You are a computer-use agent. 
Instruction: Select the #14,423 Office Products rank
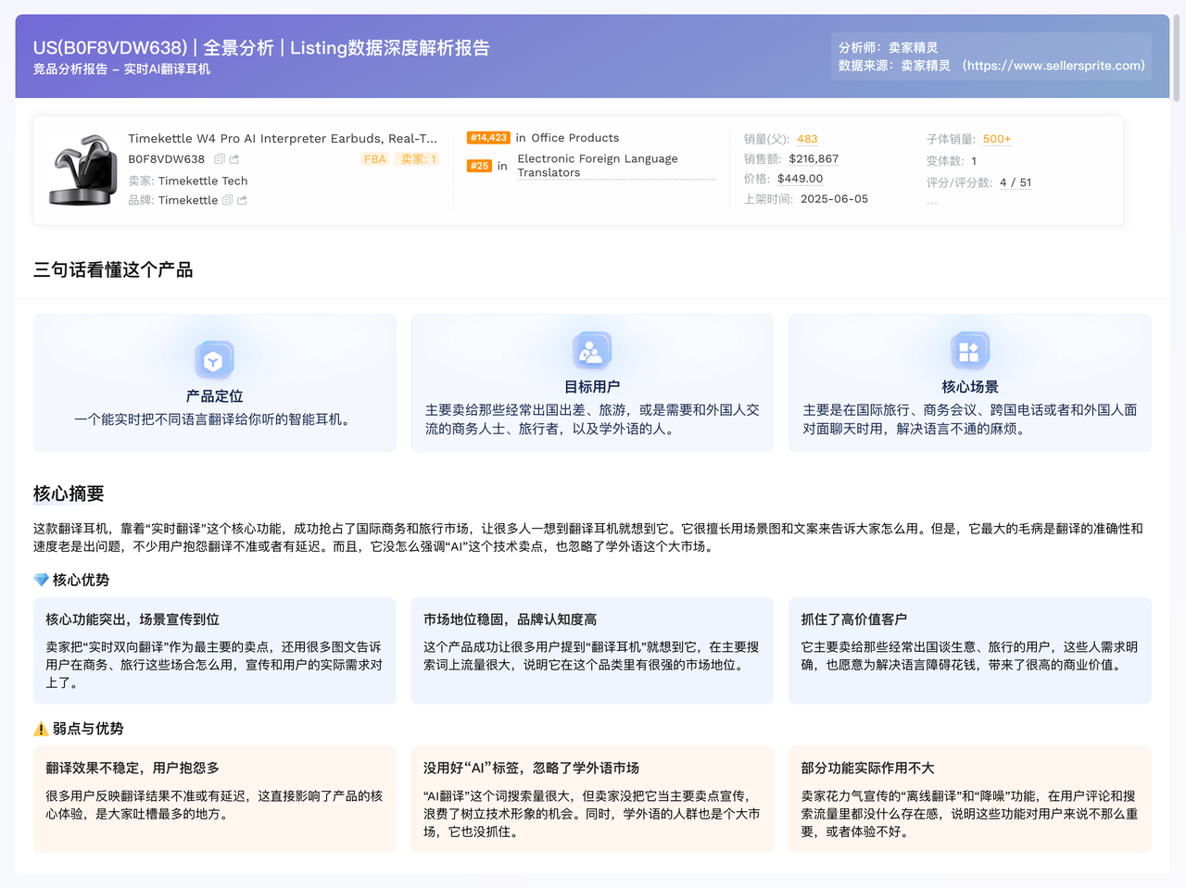[x=487, y=137]
